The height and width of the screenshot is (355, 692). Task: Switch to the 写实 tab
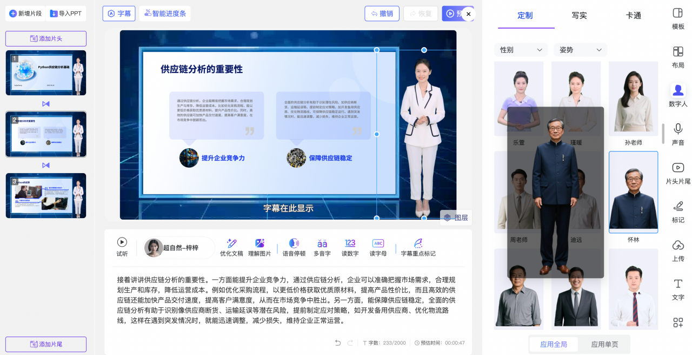579,16
